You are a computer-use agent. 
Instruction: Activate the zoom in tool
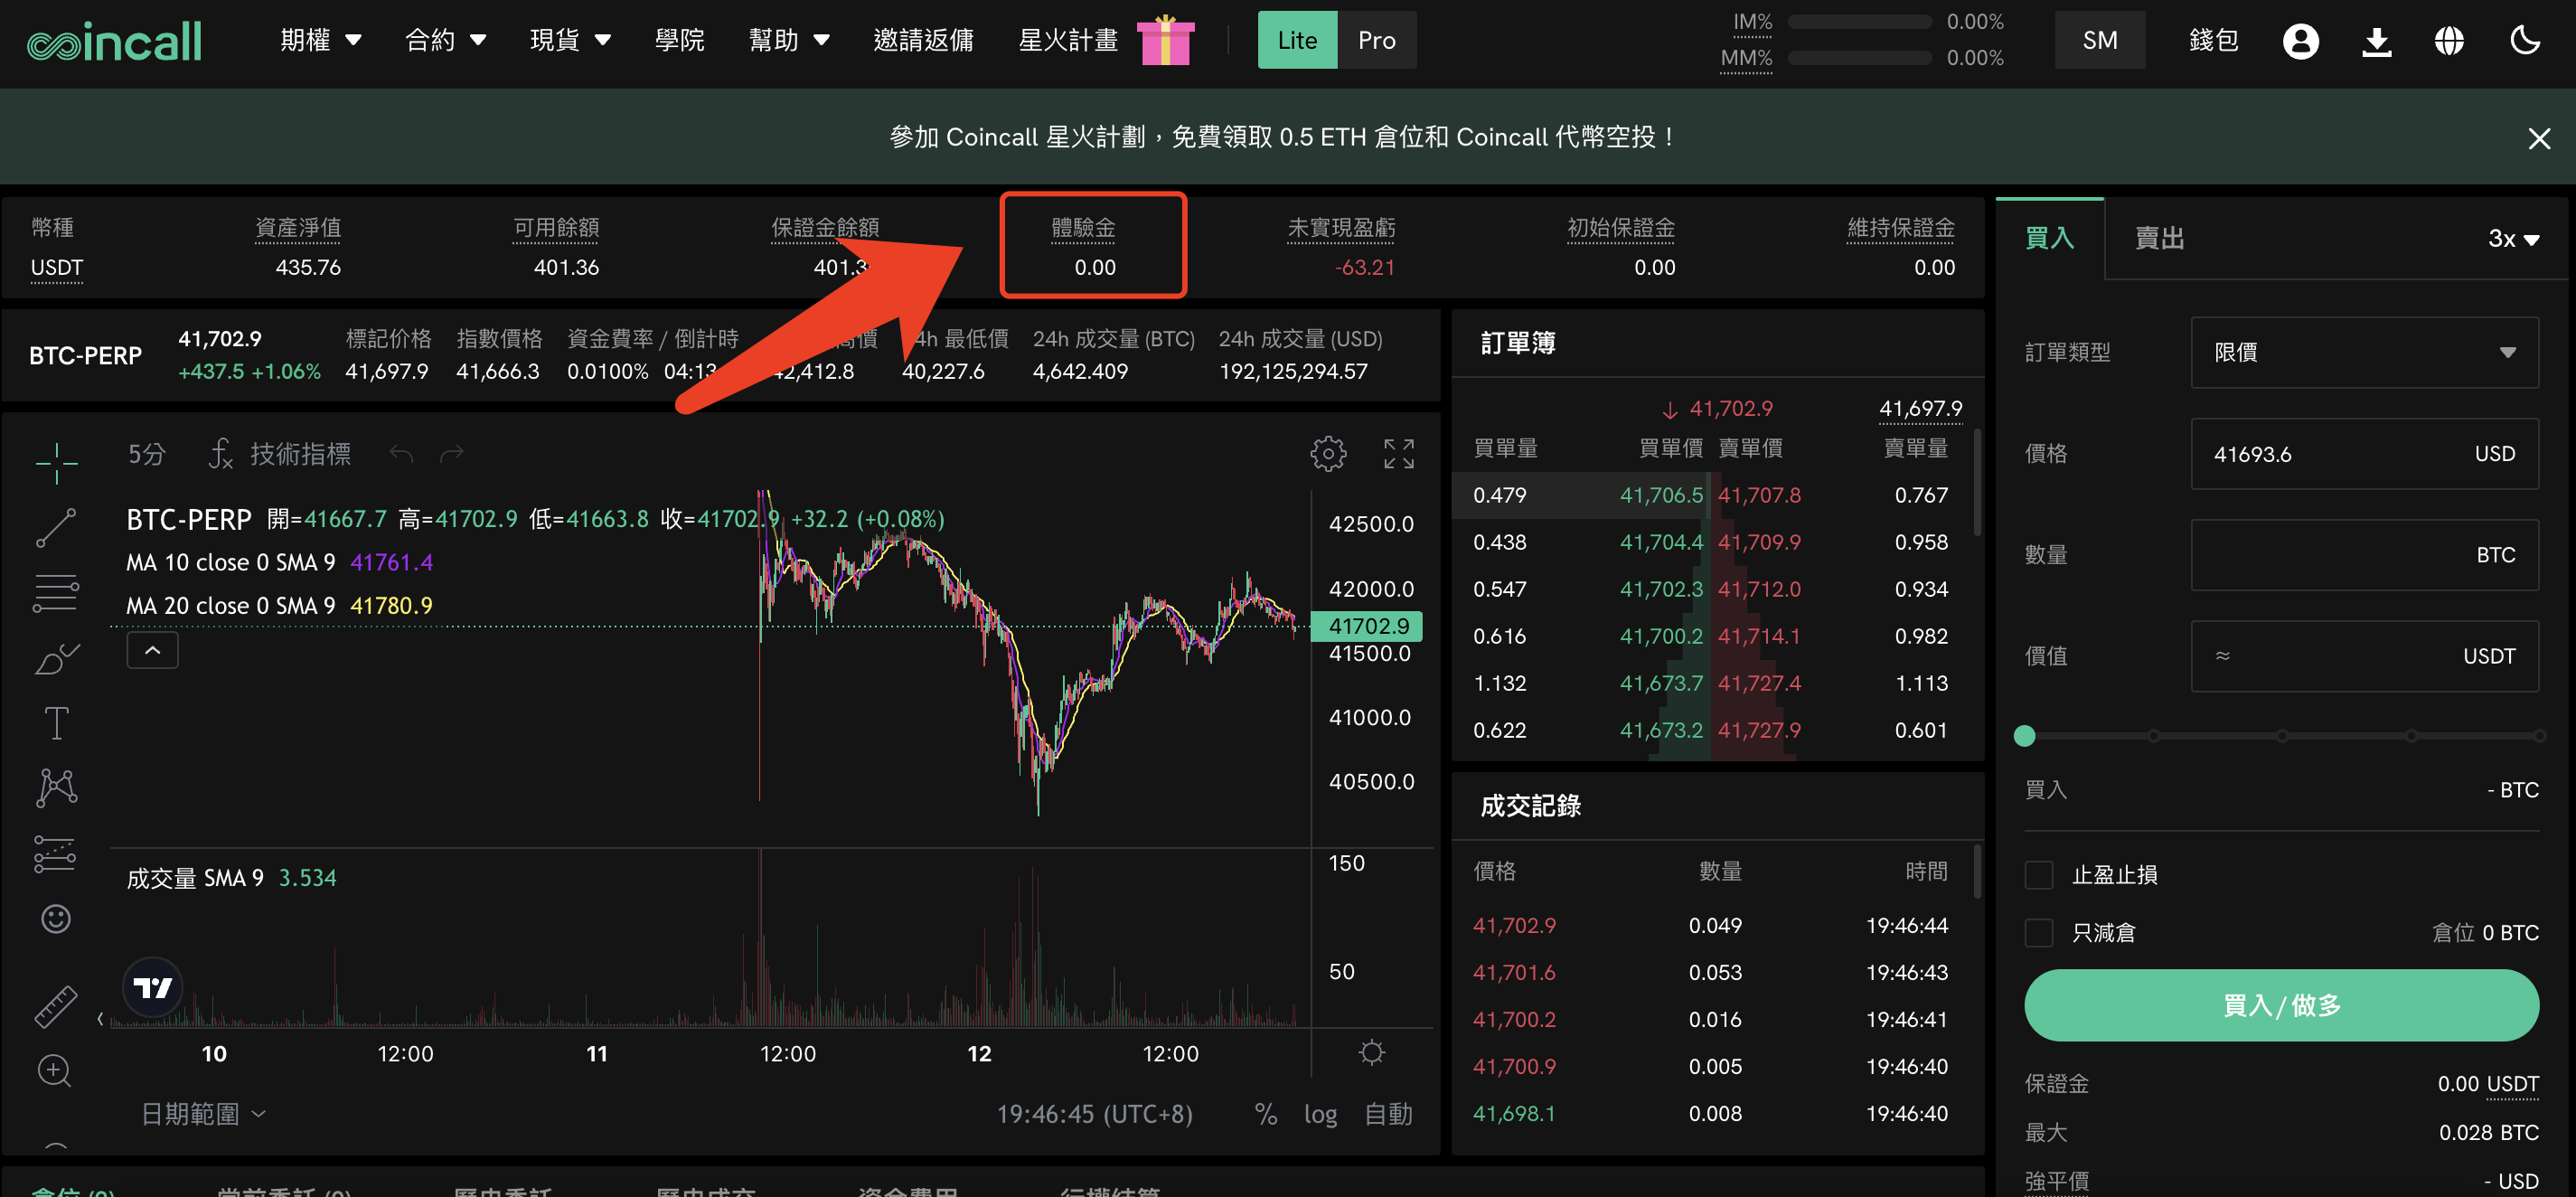54,1071
